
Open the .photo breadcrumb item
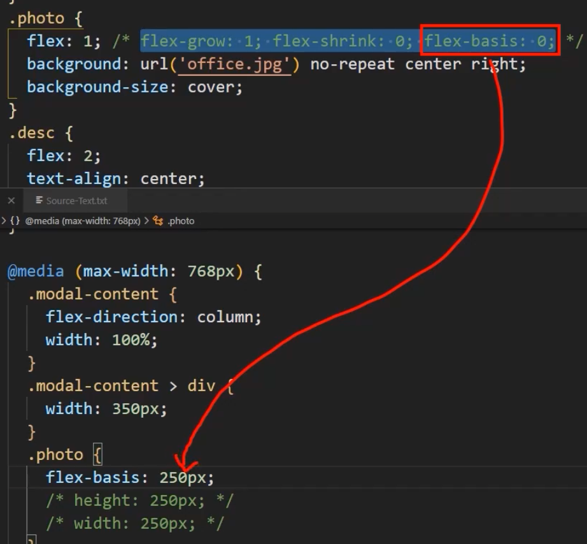tap(181, 221)
